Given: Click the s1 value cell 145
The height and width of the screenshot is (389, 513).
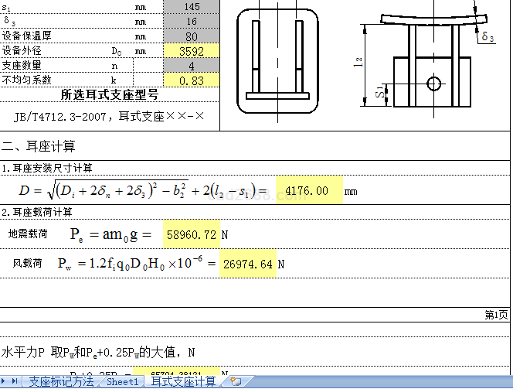Looking at the screenshot, I should [192, 7].
